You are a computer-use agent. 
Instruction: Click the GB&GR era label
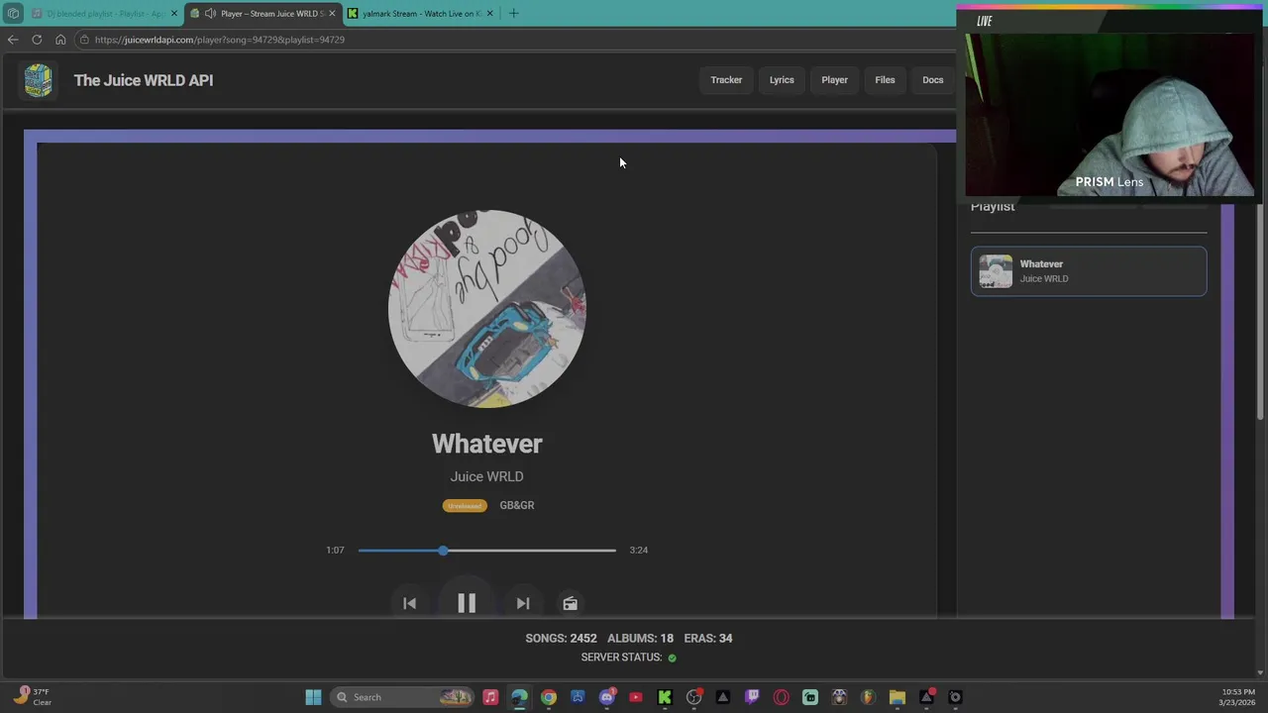click(x=517, y=505)
